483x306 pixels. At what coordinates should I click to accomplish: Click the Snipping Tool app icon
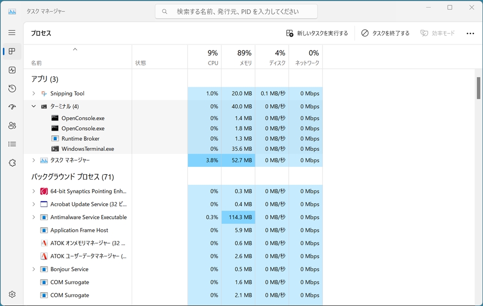coord(44,93)
